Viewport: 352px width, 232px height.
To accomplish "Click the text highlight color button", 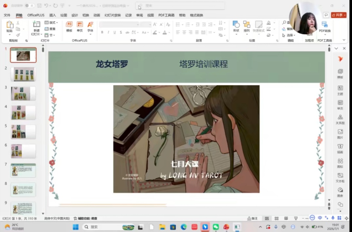I will coord(155,33).
